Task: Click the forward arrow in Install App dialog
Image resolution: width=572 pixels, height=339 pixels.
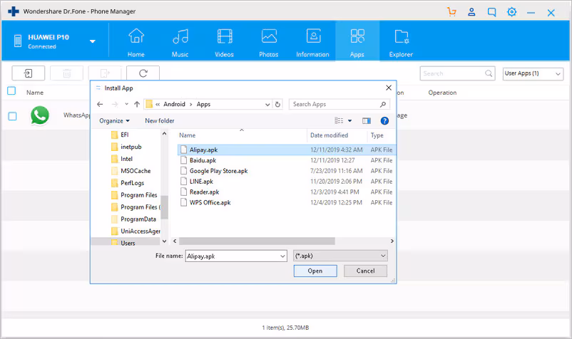Action: coord(115,105)
